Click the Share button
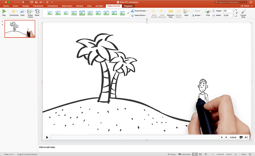Image resolution: width=255 pixels, height=156 pixels. click(x=245, y=6)
